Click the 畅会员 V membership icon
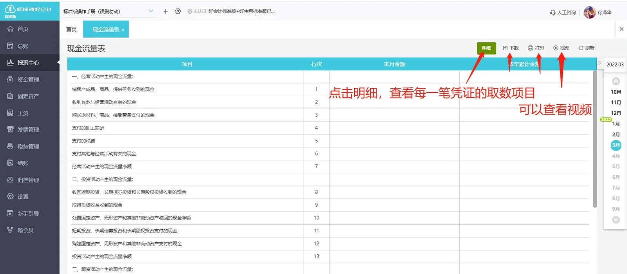The width and height of the screenshot is (627, 274). point(10,230)
